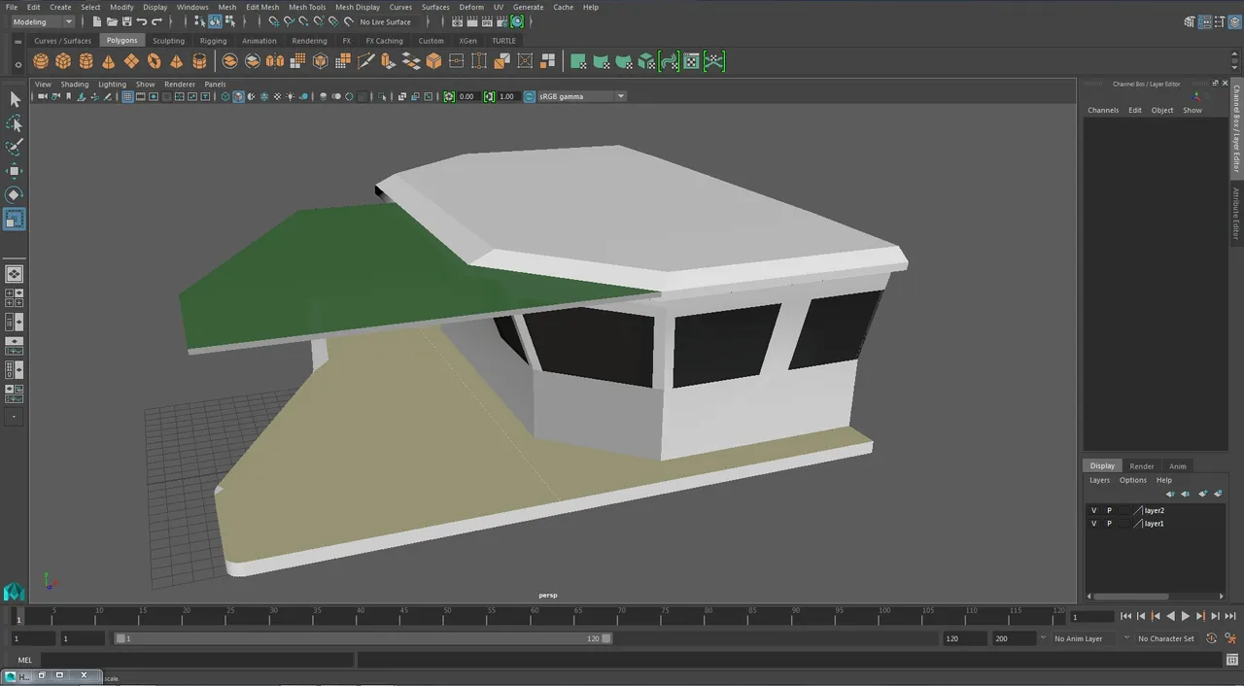
Task: Open the layer editor Options menu
Action: point(1133,480)
